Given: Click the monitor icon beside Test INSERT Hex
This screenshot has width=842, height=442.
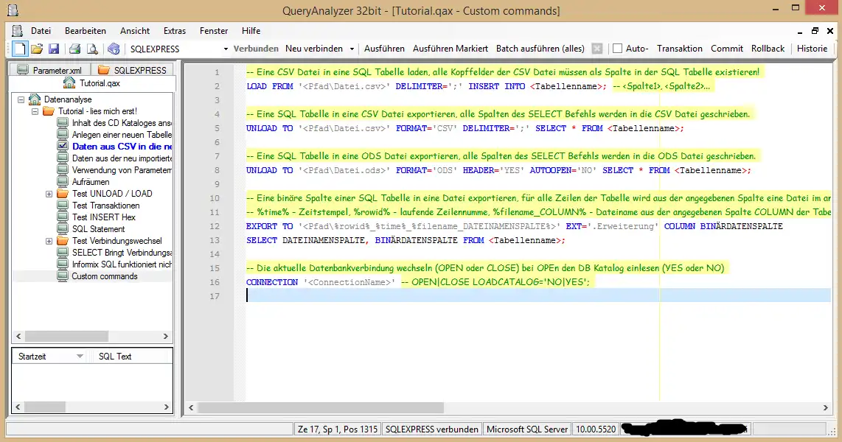Looking at the screenshot, I should (x=63, y=217).
